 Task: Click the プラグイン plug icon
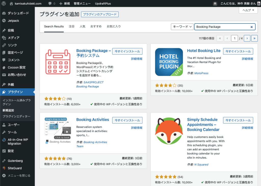point(4,92)
